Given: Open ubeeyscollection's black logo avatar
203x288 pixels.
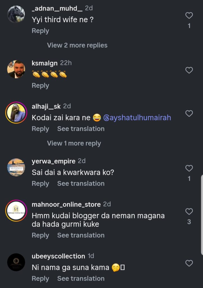Looking at the screenshot, I should click(x=16, y=262).
